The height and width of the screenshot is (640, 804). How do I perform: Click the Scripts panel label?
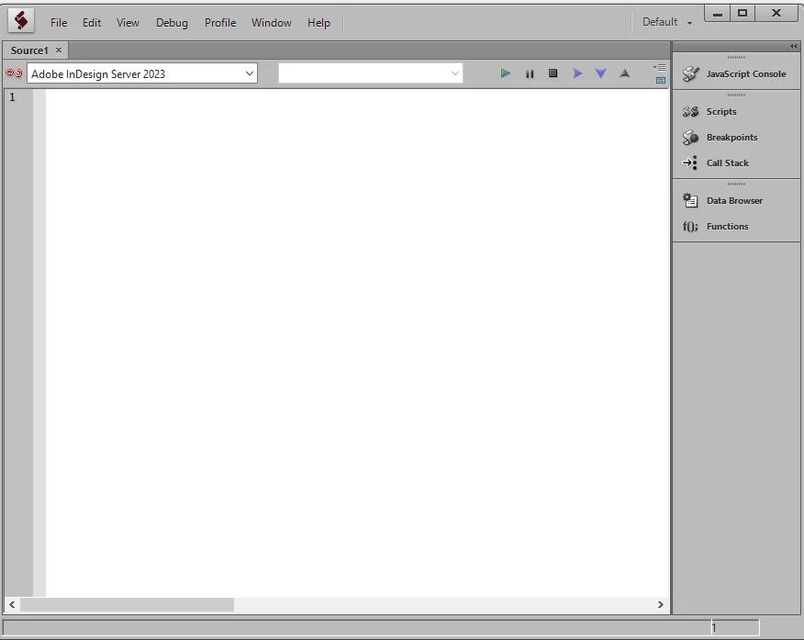tap(721, 111)
